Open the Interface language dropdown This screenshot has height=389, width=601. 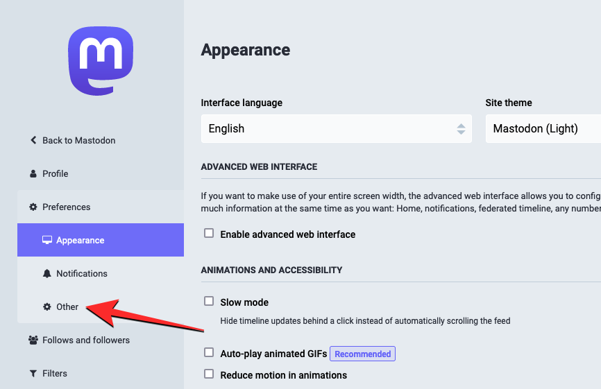coord(336,128)
